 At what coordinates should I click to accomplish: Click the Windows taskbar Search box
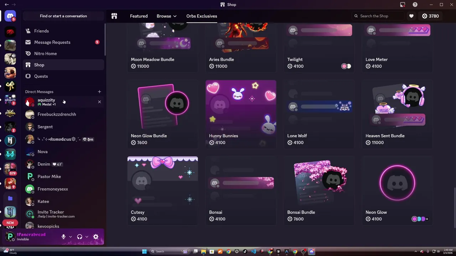[170, 251]
